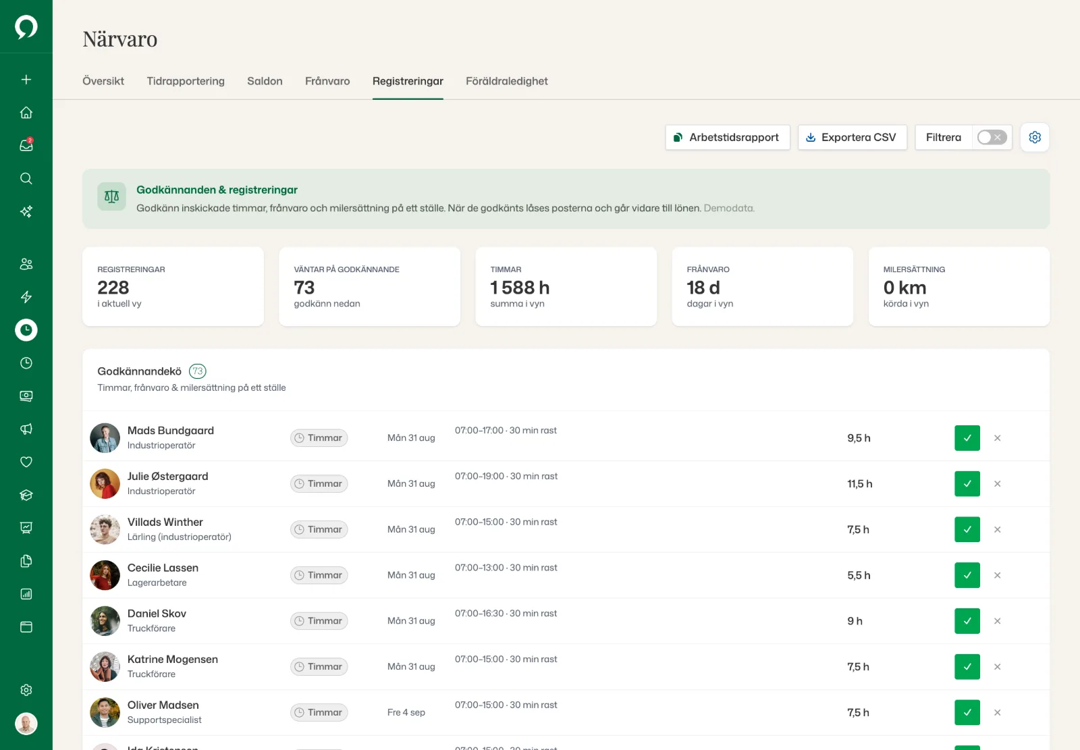Approve Daniel Skov's 9 h entry

[967, 621]
